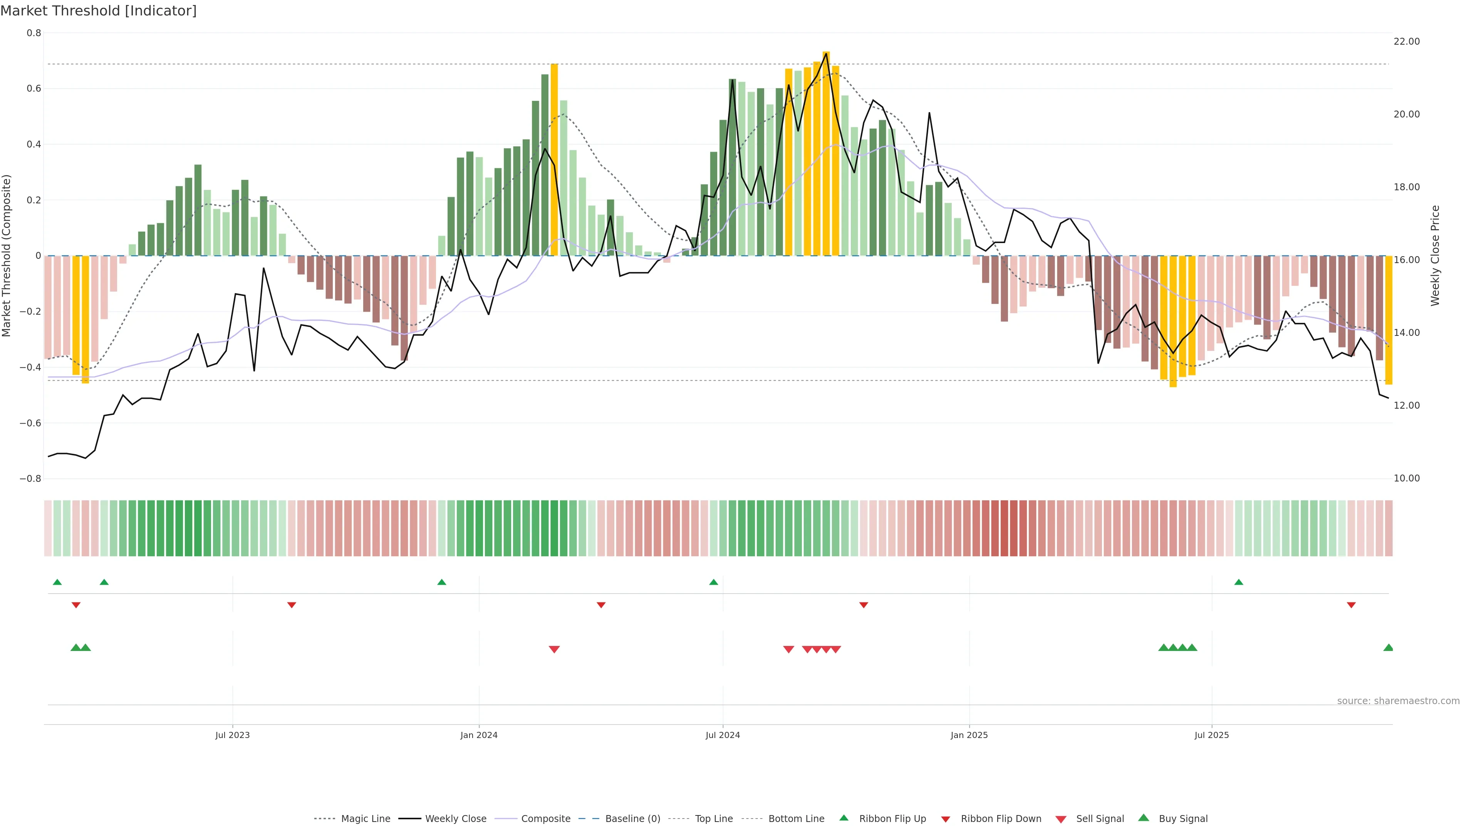This screenshot has width=1479, height=832.
Task: Click the Buy Signal legend triangle icon
Action: pyautogui.click(x=1144, y=818)
